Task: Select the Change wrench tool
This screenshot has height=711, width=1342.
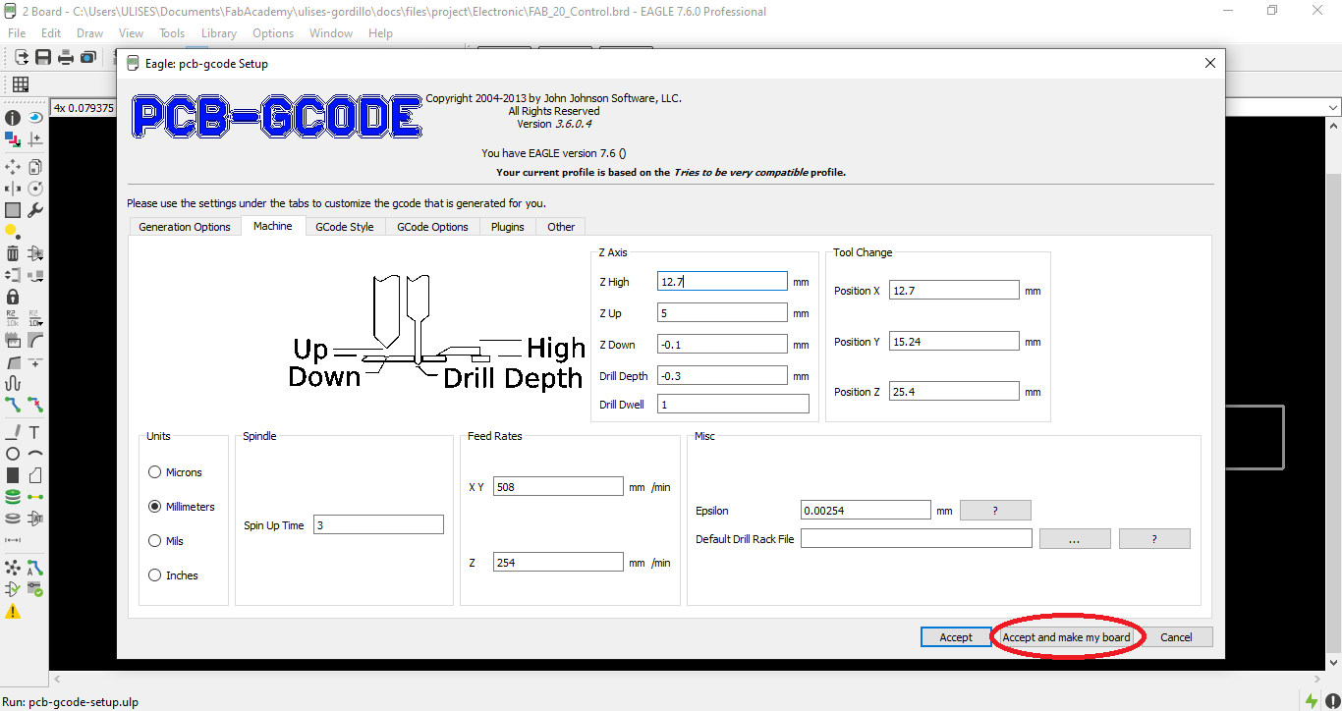Action: click(35, 210)
